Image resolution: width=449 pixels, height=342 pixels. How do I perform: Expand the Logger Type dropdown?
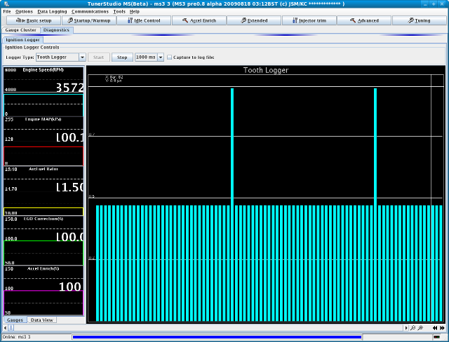click(x=82, y=57)
